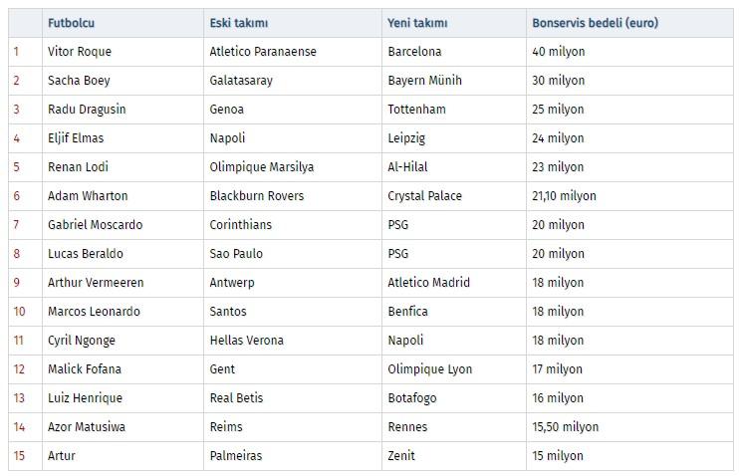
Task: Select the Radu Dragusin row name
Action: (87, 110)
